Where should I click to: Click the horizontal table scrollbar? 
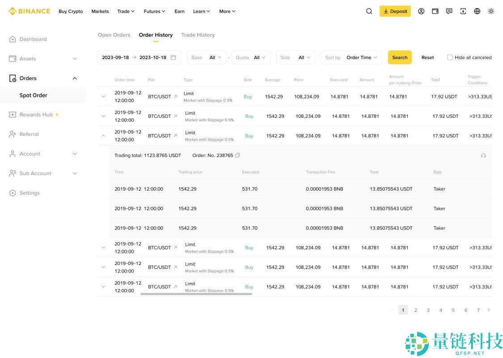pyautogui.click(x=196, y=294)
